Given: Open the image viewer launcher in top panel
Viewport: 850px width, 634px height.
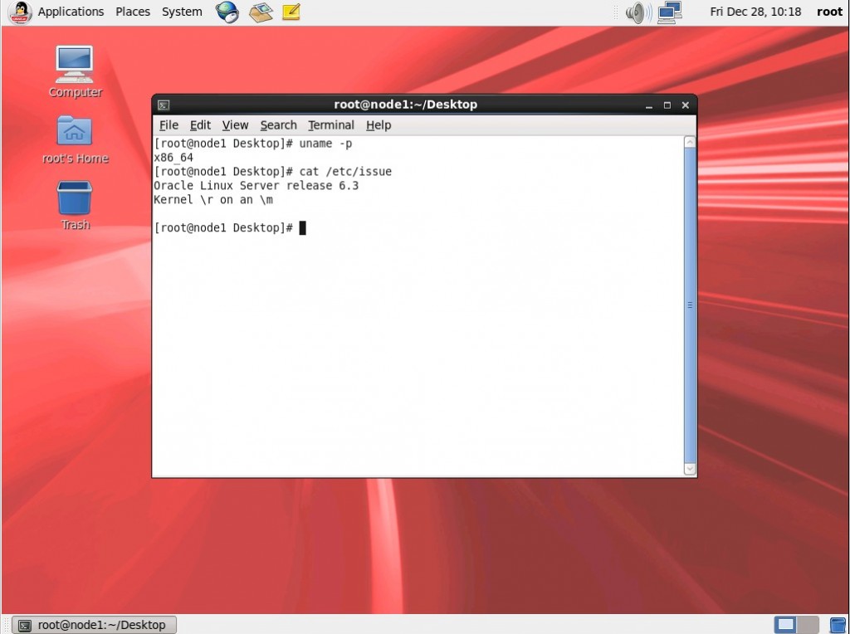Looking at the screenshot, I should point(260,12).
